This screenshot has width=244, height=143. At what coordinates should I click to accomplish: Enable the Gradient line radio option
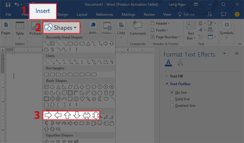[x=172, y=106]
